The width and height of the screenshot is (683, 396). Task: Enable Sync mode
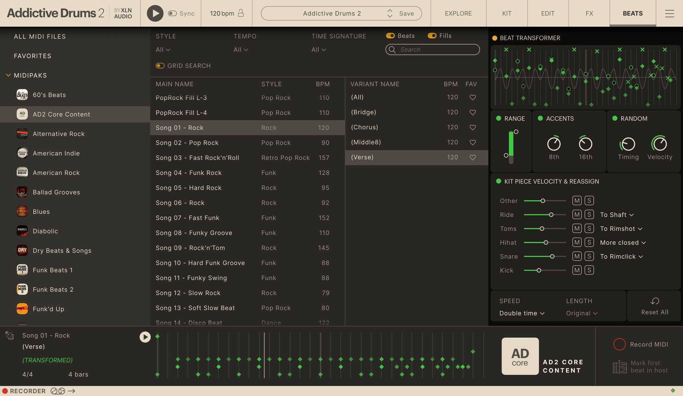click(x=172, y=13)
